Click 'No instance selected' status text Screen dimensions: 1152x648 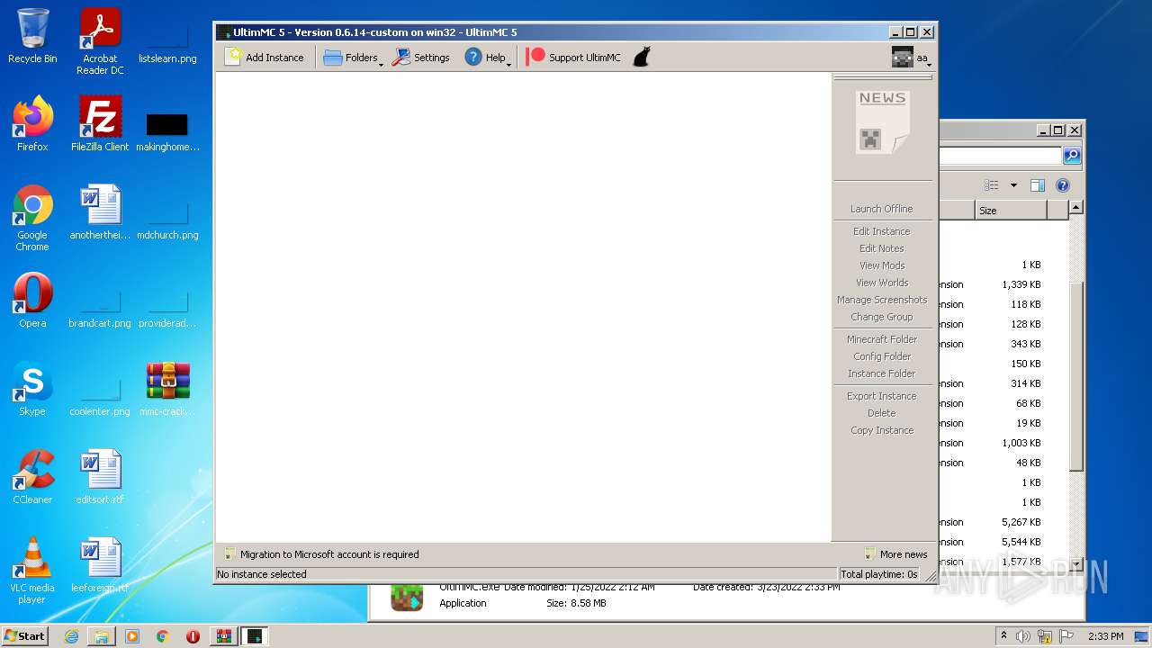pyautogui.click(x=262, y=574)
